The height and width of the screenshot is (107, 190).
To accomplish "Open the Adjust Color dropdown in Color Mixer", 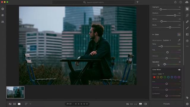I will [x=161, y=74].
